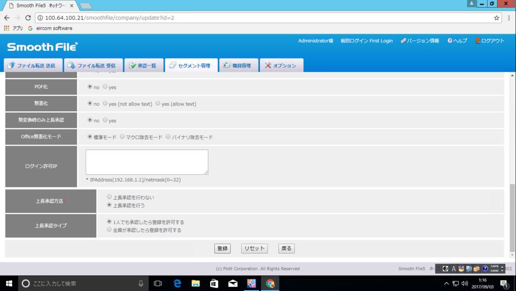View site information icon in address bar

coord(40,18)
